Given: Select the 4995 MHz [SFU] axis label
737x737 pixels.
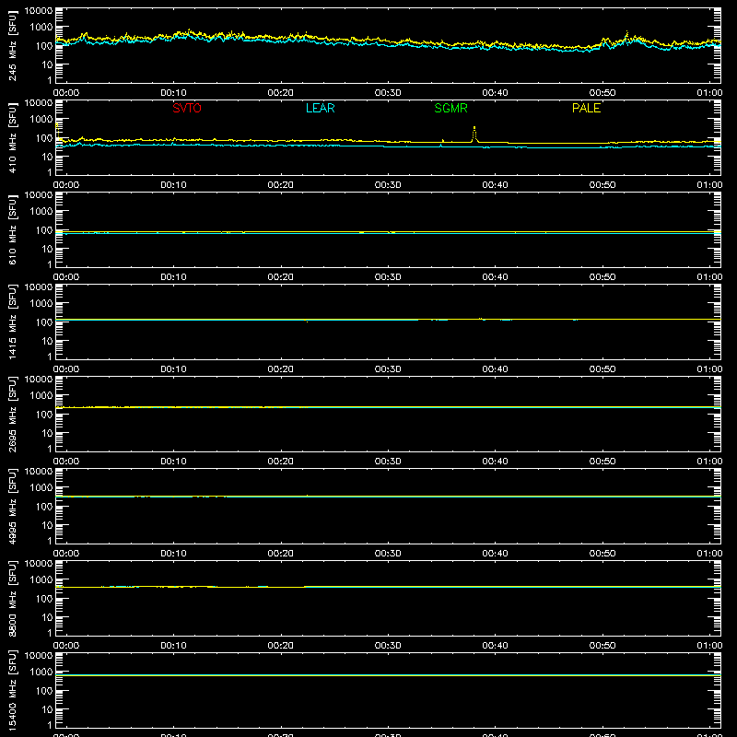Looking at the screenshot, I should [12, 506].
